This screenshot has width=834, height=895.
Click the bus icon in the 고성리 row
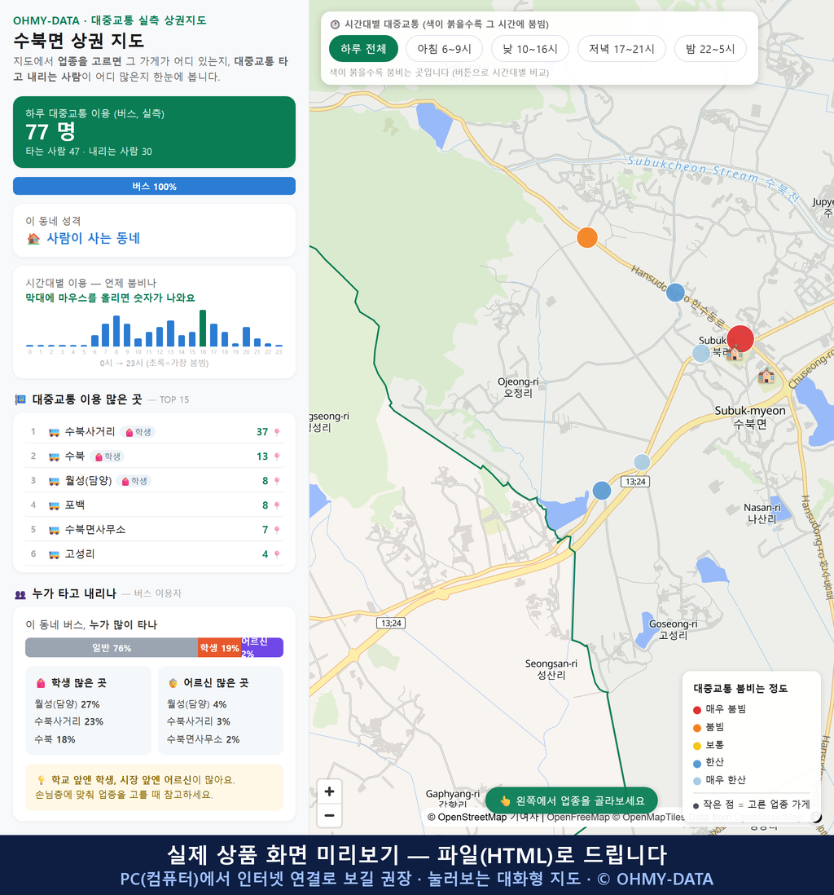[55, 554]
